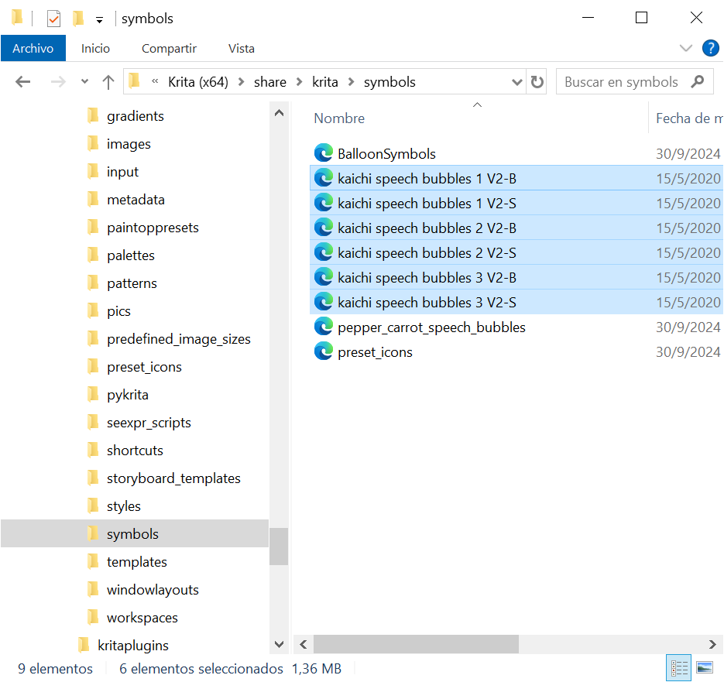Switch to details view layout icon
The width and height of the screenshot is (724, 682).
point(679,667)
